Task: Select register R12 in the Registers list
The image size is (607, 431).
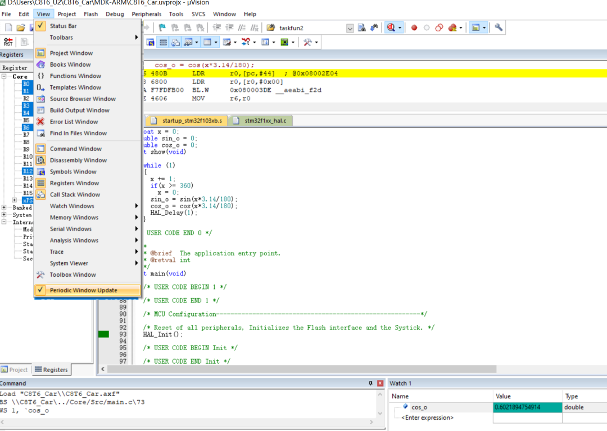Action: (x=28, y=171)
